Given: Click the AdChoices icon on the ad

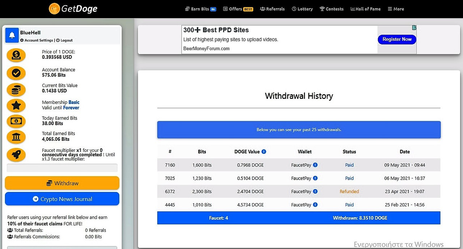Looking at the screenshot, I should point(414,27).
